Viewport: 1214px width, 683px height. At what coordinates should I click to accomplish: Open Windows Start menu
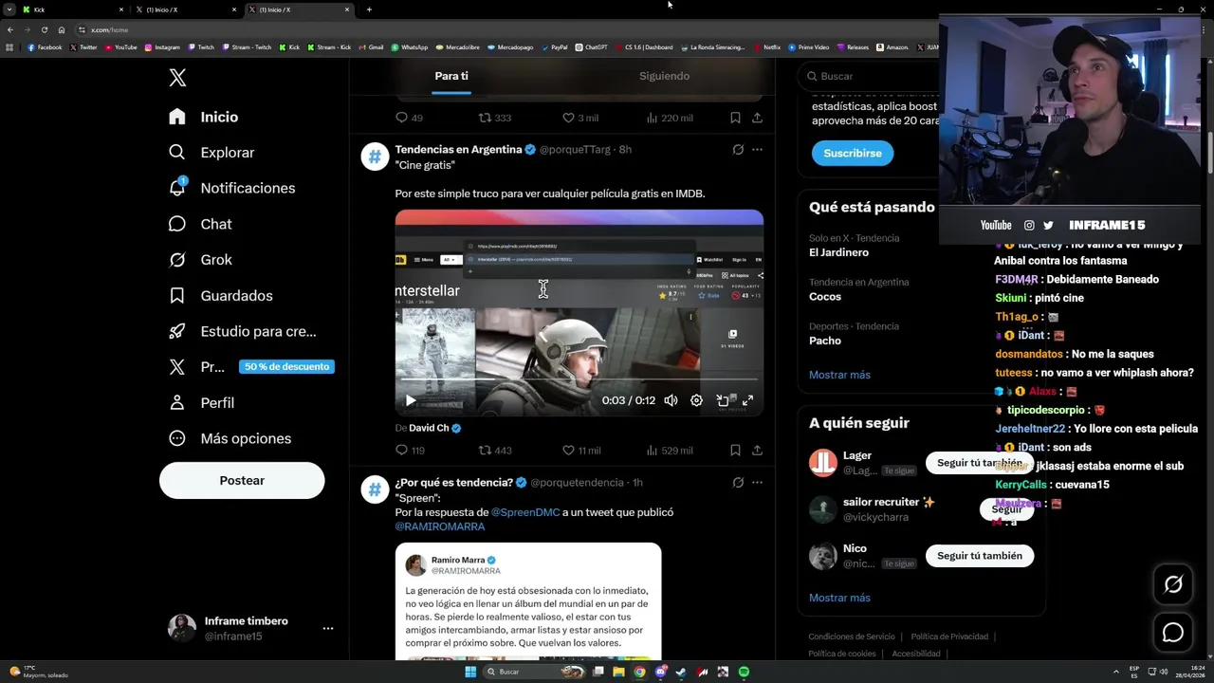pos(470,672)
